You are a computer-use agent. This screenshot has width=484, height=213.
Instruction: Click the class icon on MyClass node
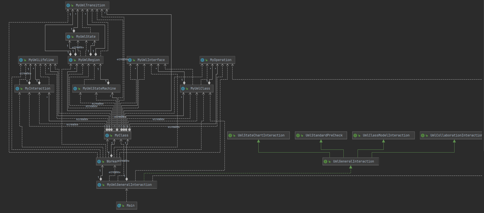click(x=107, y=135)
